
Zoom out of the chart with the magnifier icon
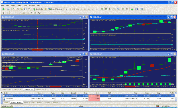[x=118, y=9]
